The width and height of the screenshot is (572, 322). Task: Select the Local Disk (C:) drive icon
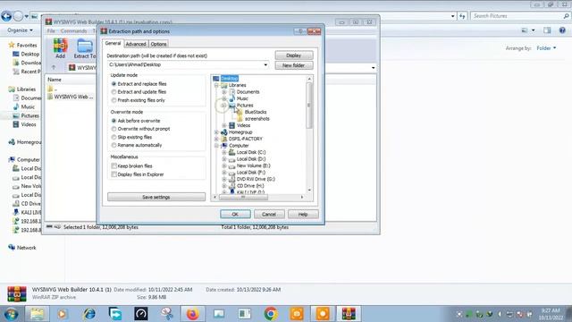(232, 152)
